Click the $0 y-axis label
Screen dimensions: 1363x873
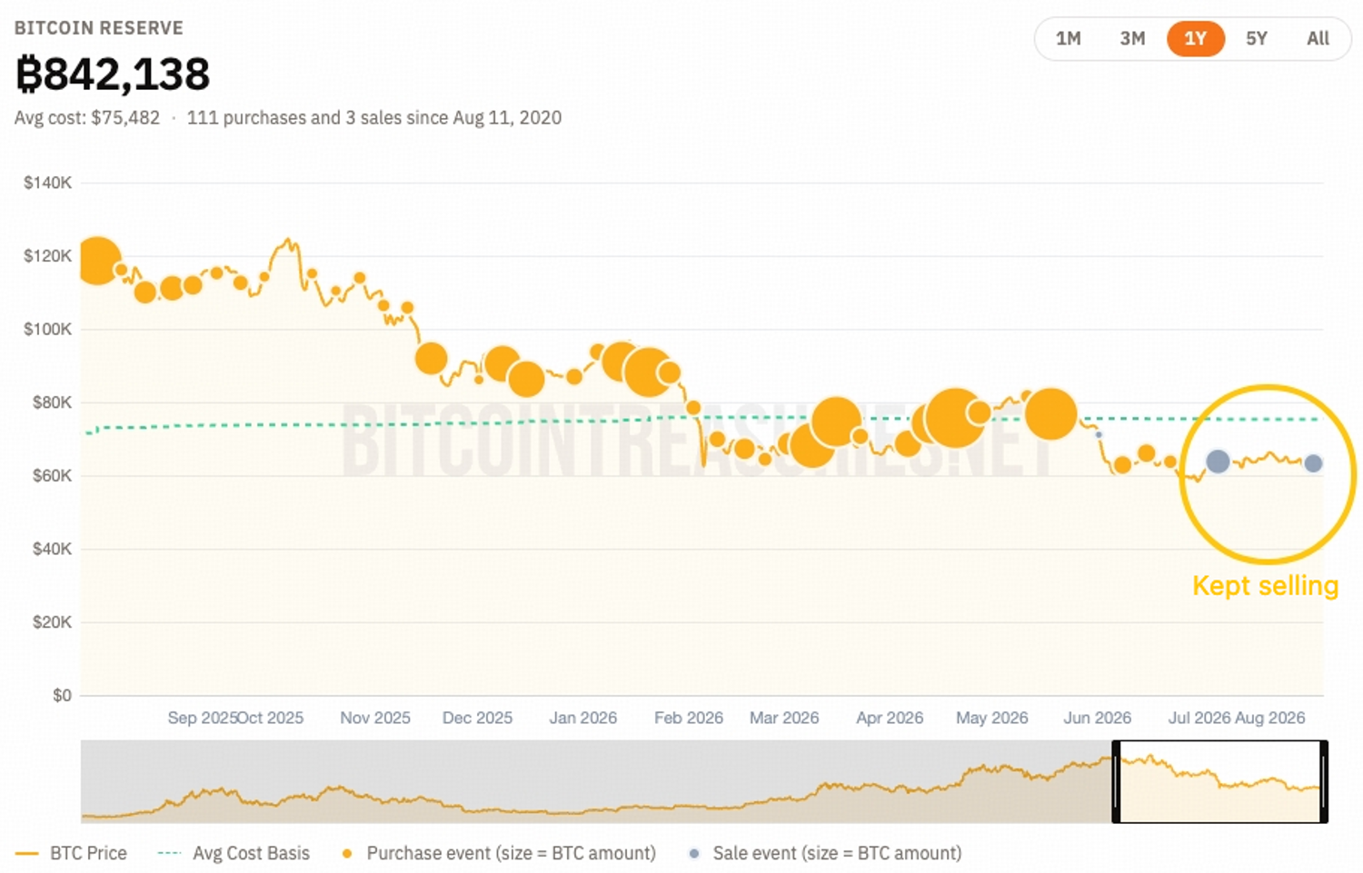[62, 696]
